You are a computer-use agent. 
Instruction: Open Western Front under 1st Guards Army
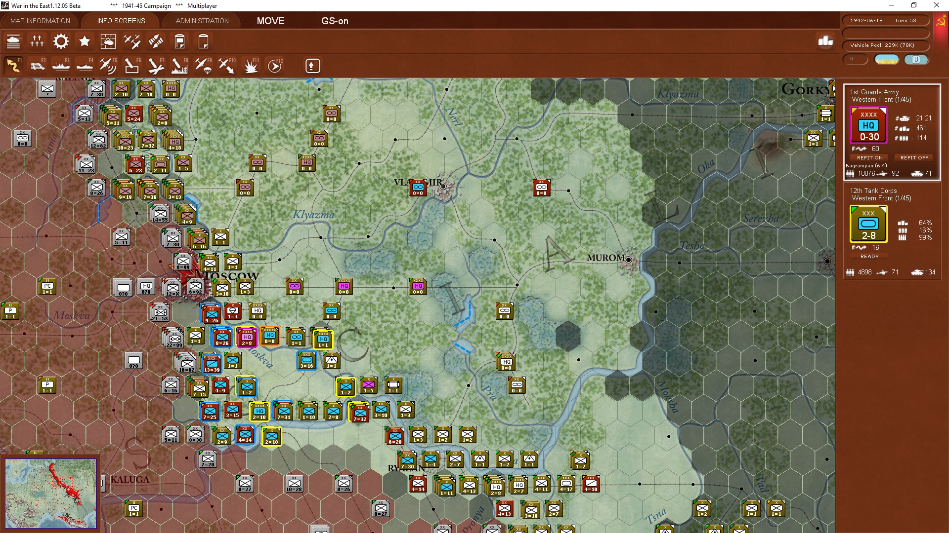click(x=881, y=99)
